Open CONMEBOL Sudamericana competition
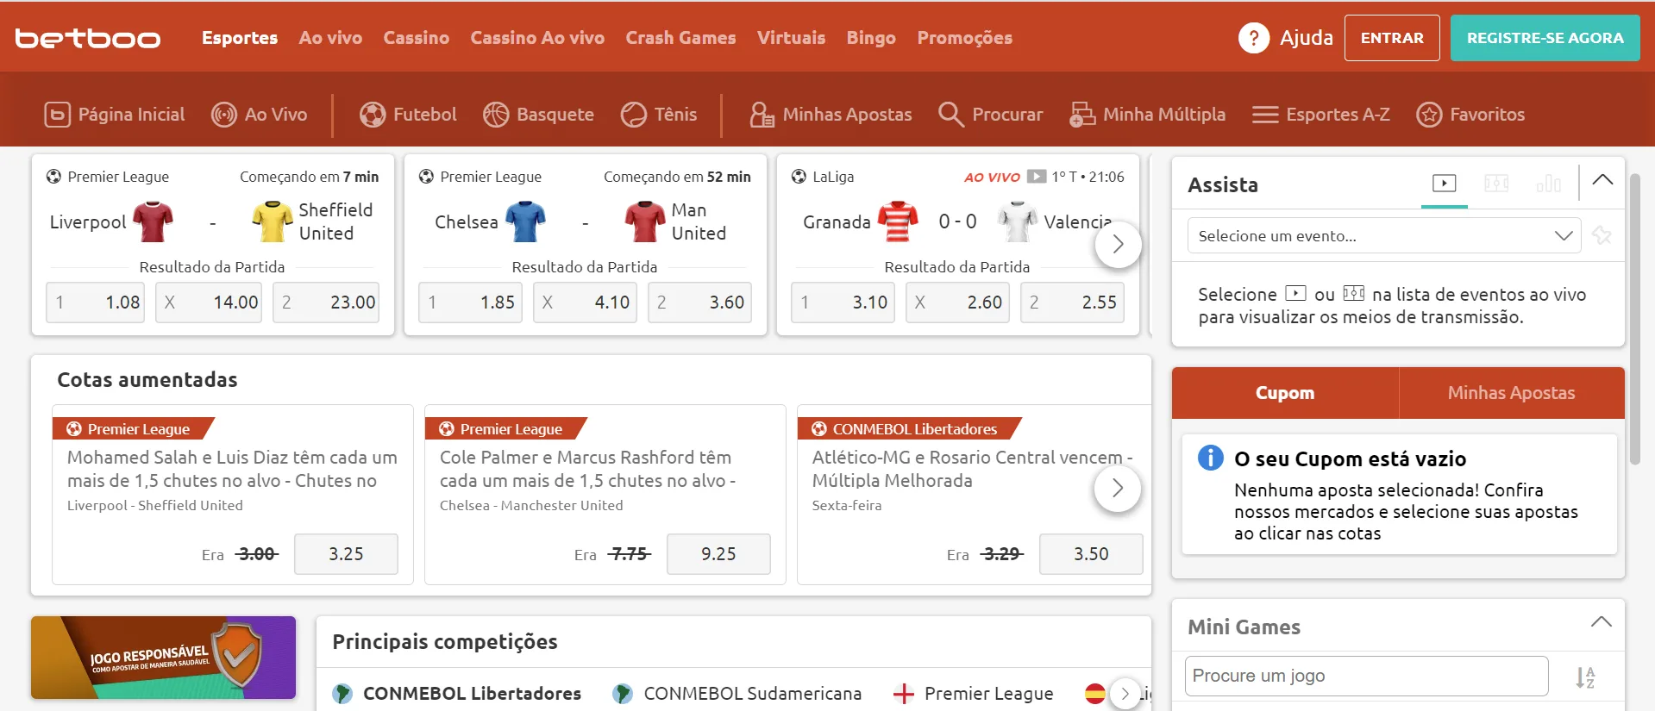Viewport: 1655px width, 711px height. (737, 694)
